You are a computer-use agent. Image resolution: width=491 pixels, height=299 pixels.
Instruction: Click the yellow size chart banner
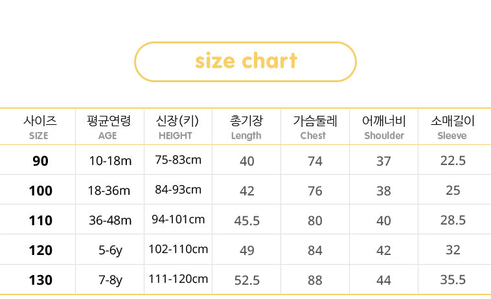click(x=245, y=61)
